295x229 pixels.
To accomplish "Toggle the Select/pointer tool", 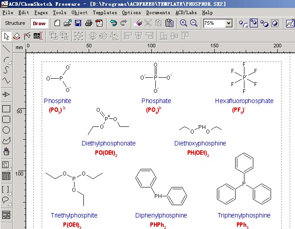I will pos(6,36).
